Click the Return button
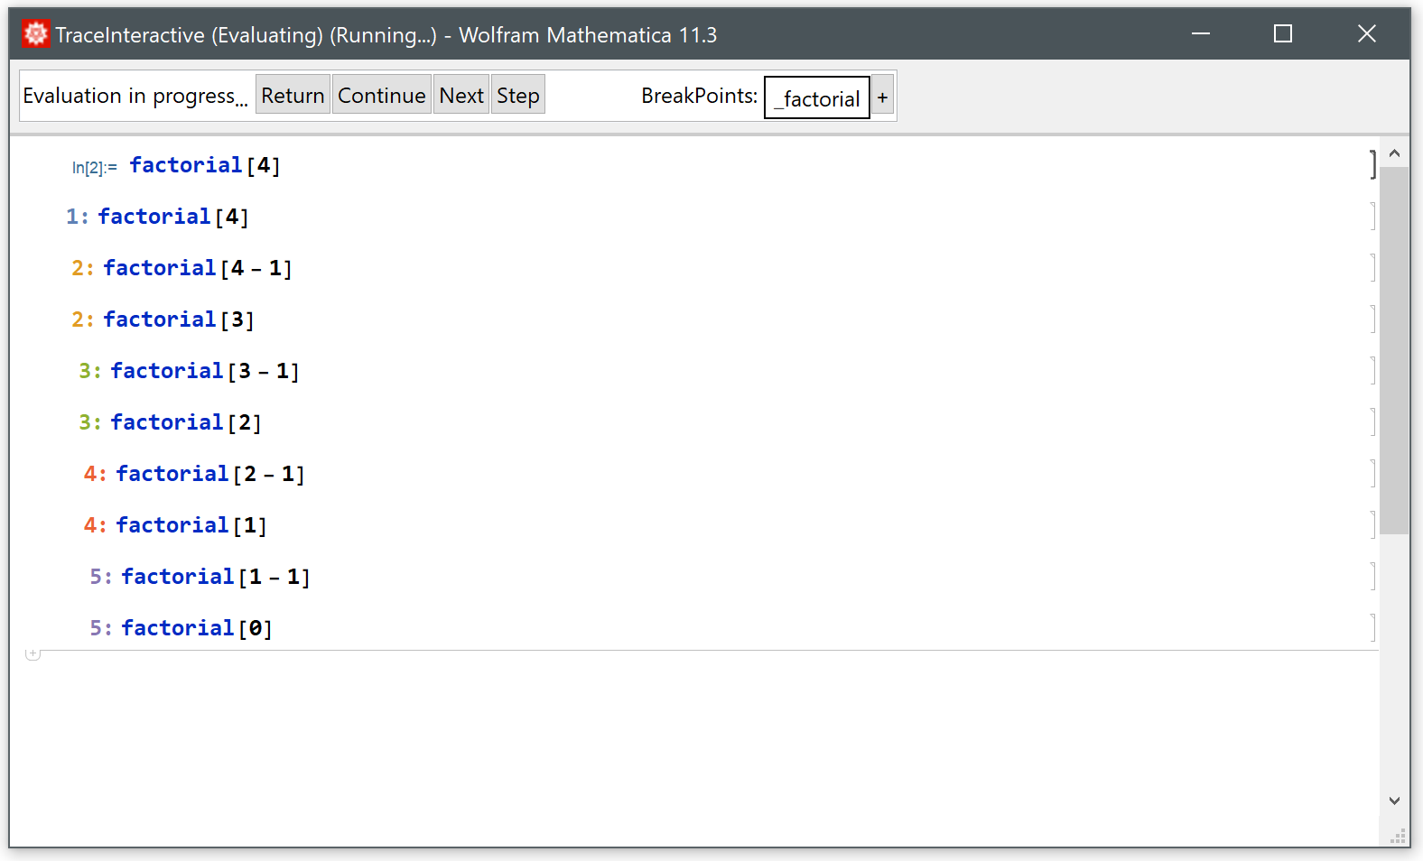 point(293,95)
